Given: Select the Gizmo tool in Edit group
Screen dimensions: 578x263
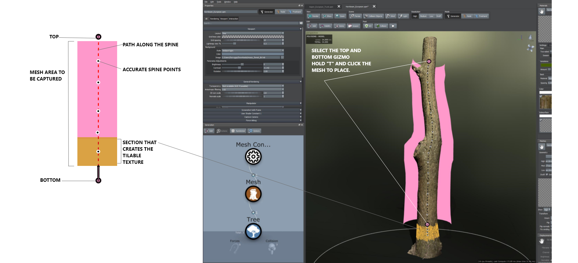Looking at the screenshot, I should 339,26.
